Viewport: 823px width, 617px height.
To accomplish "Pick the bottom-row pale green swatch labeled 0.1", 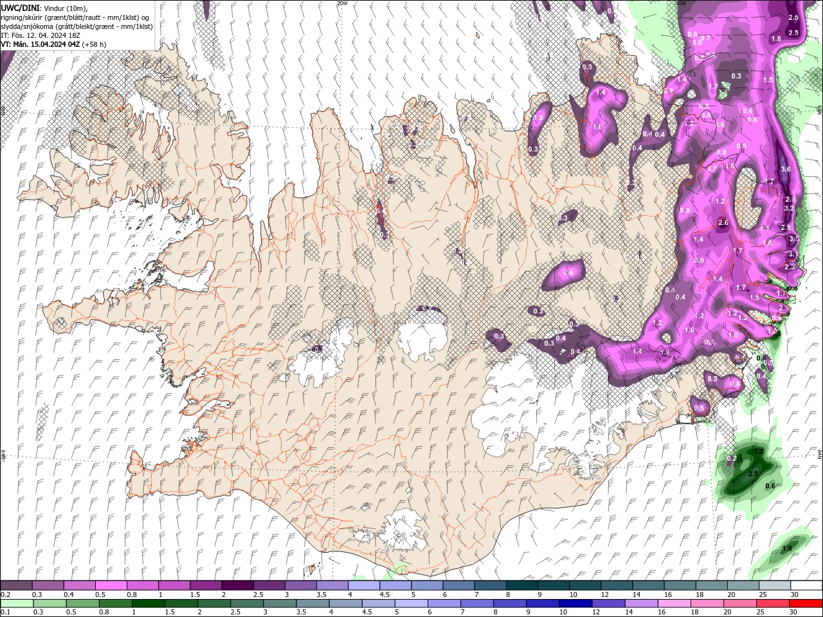I will (x=16, y=604).
